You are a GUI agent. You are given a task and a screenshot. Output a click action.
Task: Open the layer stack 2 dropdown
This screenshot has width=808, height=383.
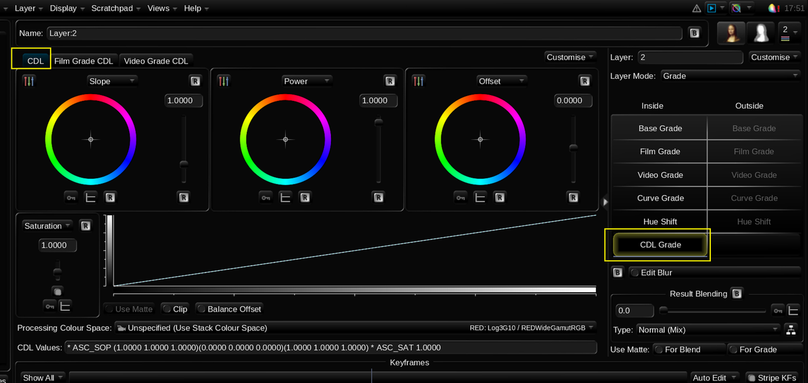[x=790, y=33]
